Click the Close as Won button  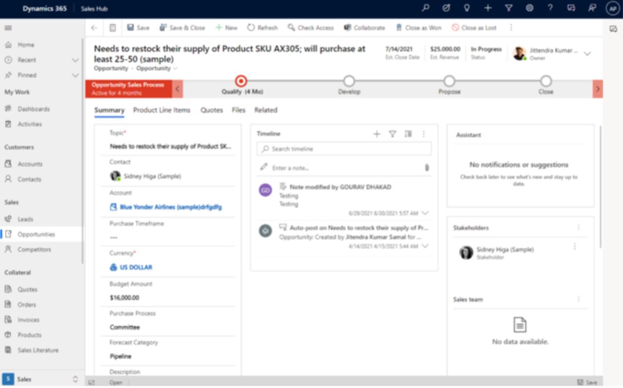418,28
